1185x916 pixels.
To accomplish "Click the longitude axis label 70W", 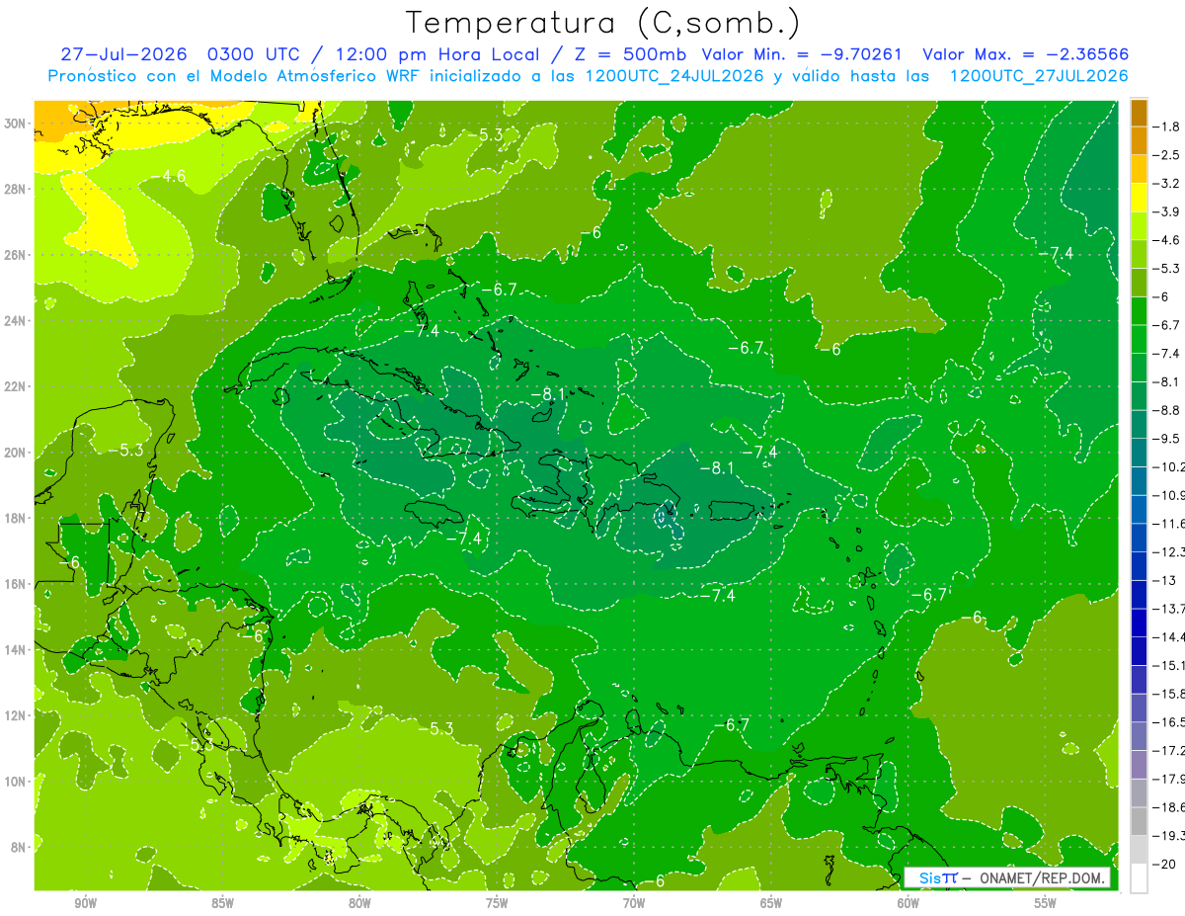I will [x=634, y=904].
